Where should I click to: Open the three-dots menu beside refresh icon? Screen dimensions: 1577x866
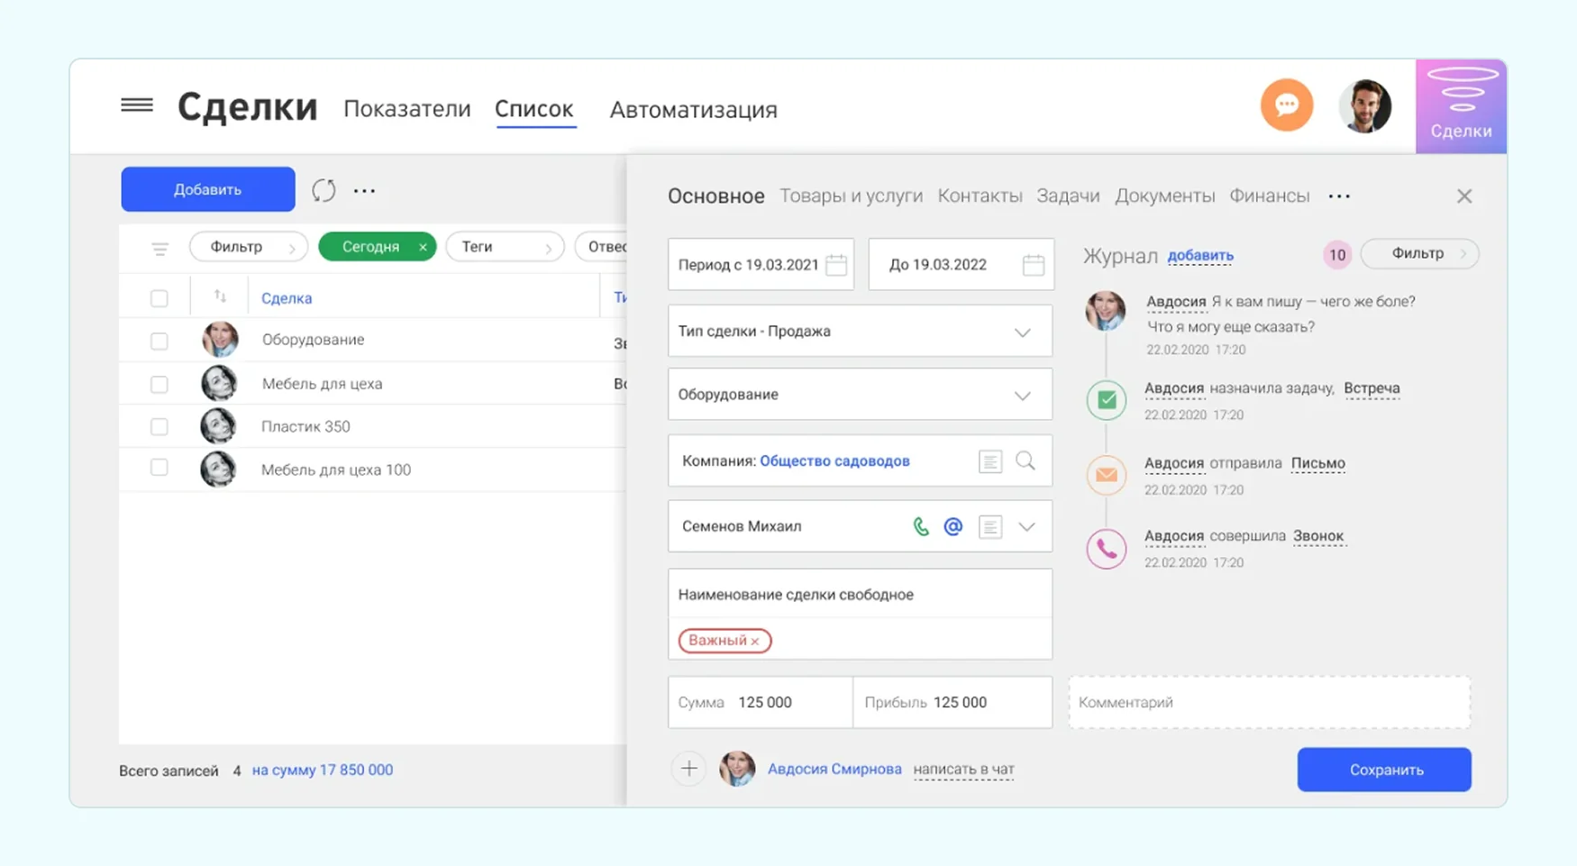click(x=364, y=190)
